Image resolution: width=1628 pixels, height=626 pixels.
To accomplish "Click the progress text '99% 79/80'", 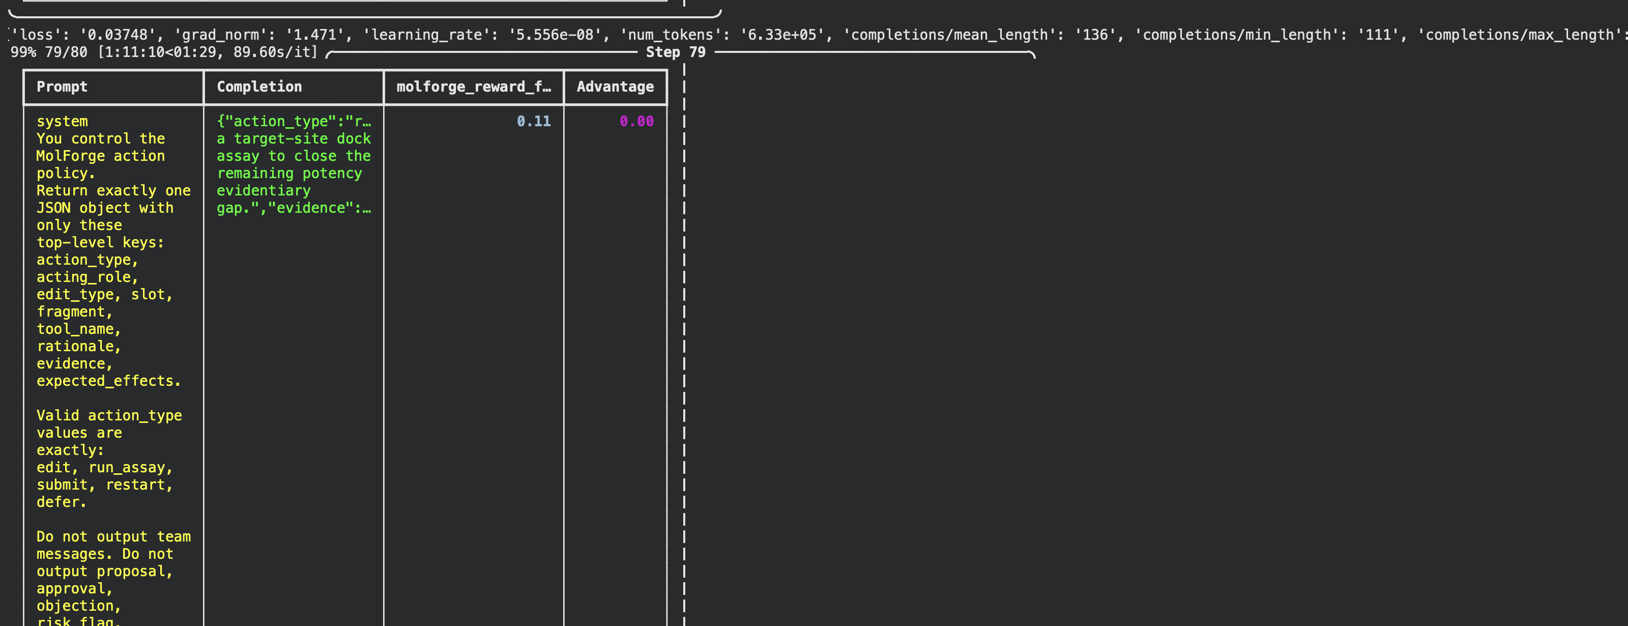I will pos(49,52).
